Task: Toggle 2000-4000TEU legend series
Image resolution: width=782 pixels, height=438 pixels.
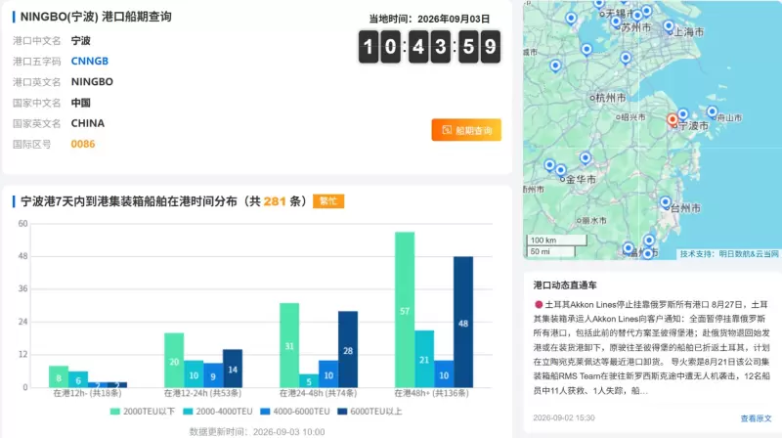Action: pos(218,411)
